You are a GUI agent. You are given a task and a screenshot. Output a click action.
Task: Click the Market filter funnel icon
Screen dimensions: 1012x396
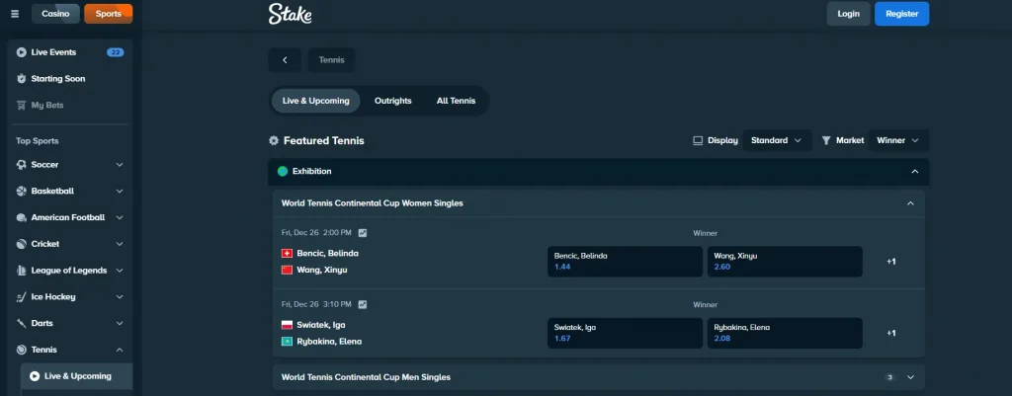(x=825, y=140)
